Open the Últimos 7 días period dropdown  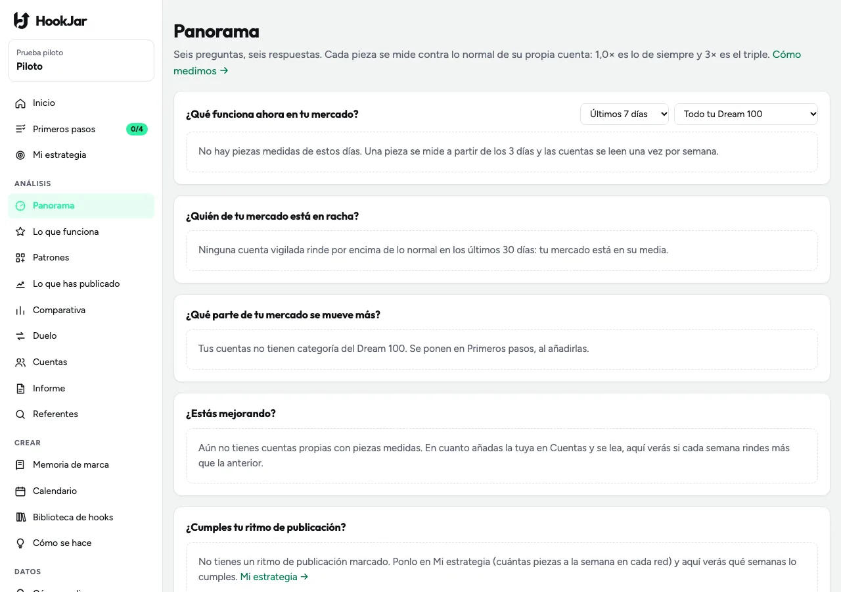coord(624,114)
